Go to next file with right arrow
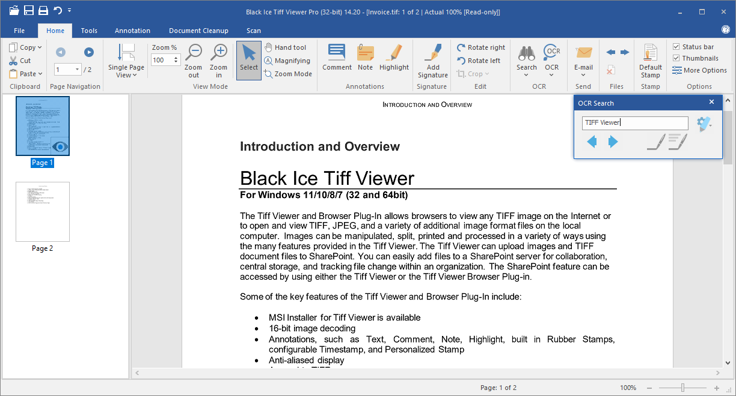Screen dimensions: 736x396 (625, 52)
